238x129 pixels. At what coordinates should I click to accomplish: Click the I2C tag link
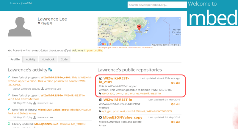112,94
